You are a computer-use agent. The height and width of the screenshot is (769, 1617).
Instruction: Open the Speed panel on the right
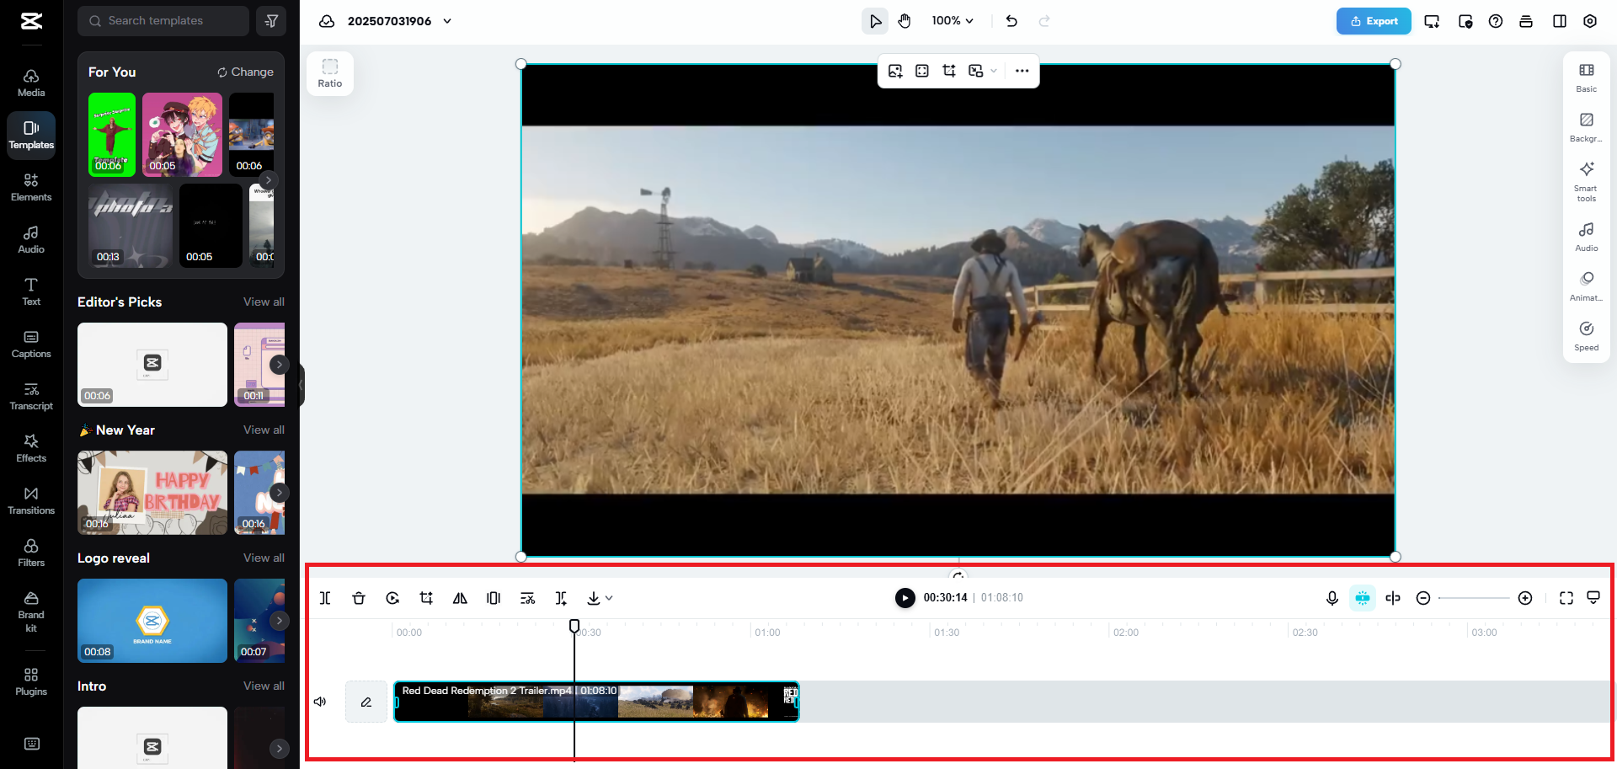click(x=1586, y=335)
